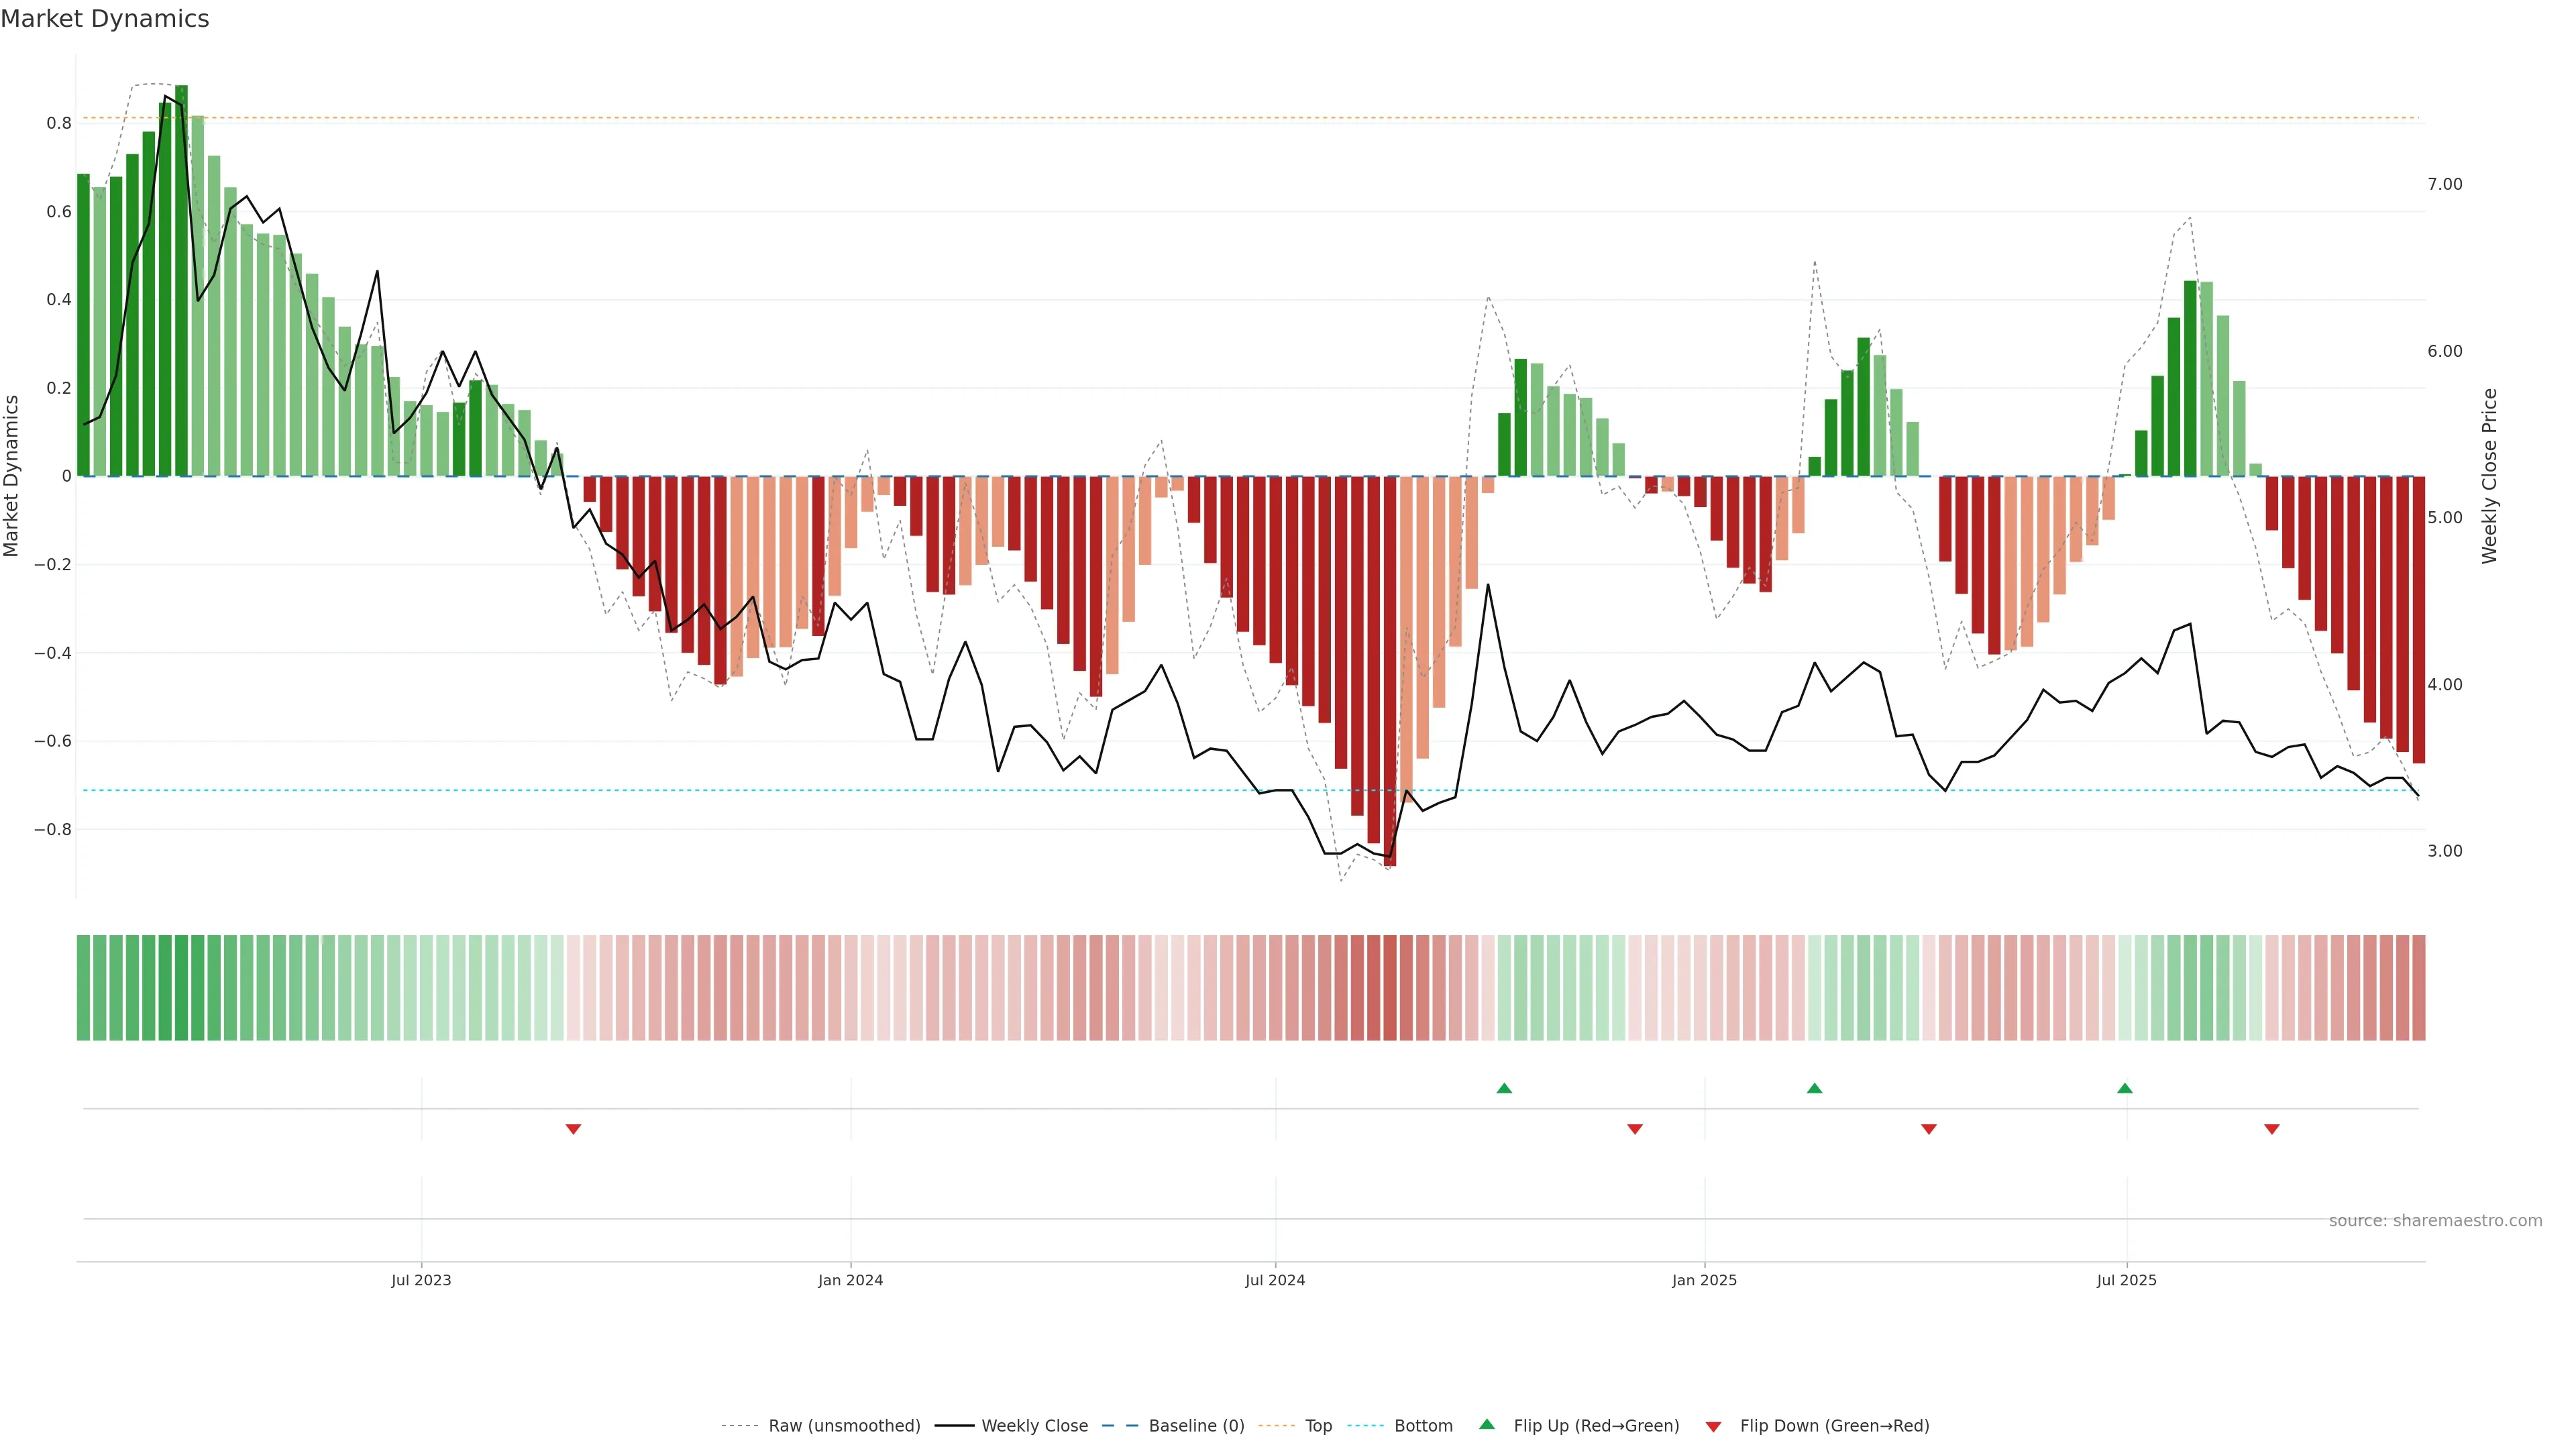
Task: Click the Market Dynamics chart title
Action: point(105,19)
